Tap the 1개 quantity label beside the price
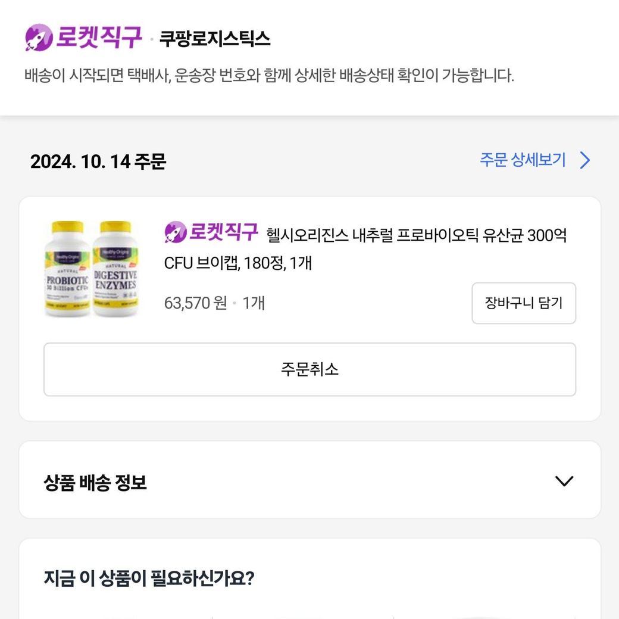This screenshot has width=619, height=619. (254, 303)
